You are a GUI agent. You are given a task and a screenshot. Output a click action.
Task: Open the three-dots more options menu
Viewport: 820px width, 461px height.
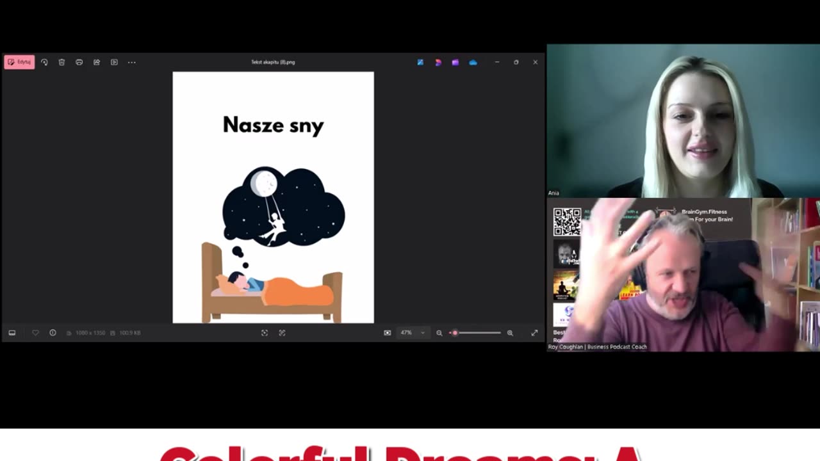(x=131, y=62)
